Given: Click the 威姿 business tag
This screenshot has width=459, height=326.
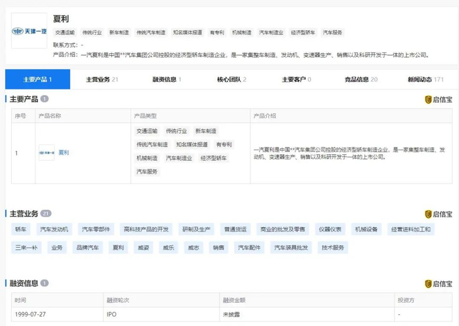Looking at the screenshot, I should (144, 247).
